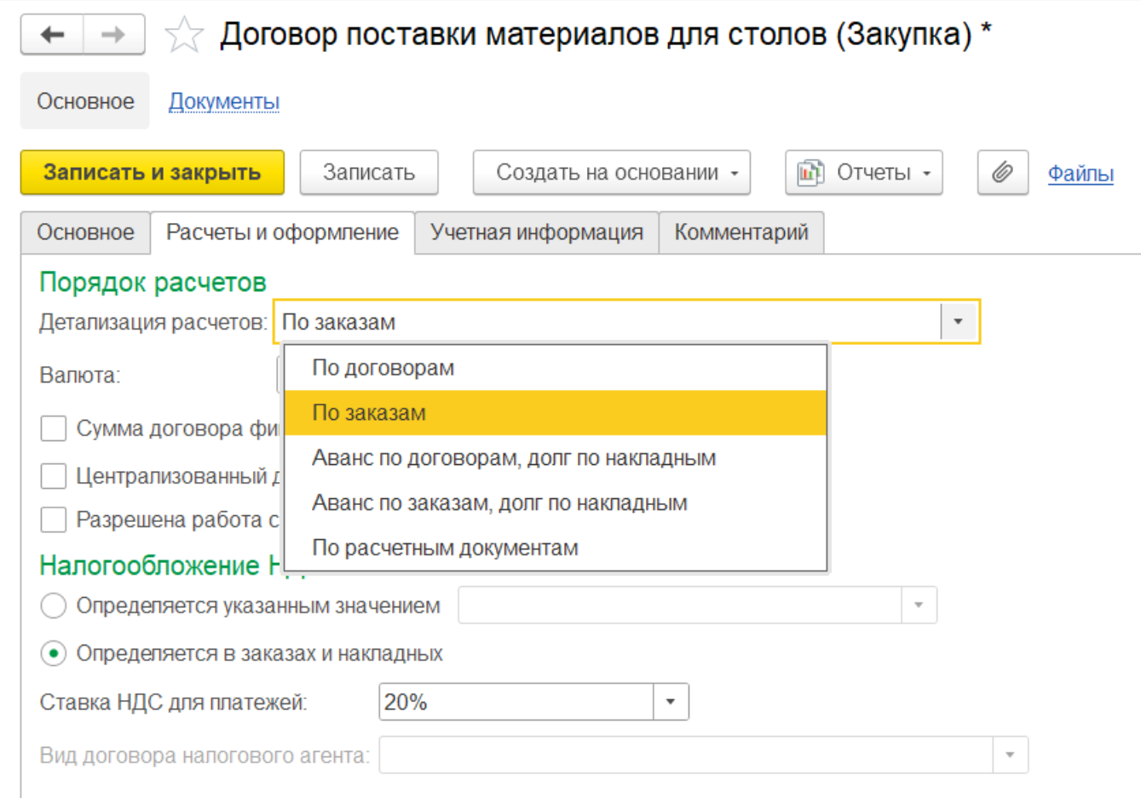This screenshot has height=798, width=1141.
Task: Expand the Ставка НДС для платежей dropdown
Action: (x=671, y=703)
